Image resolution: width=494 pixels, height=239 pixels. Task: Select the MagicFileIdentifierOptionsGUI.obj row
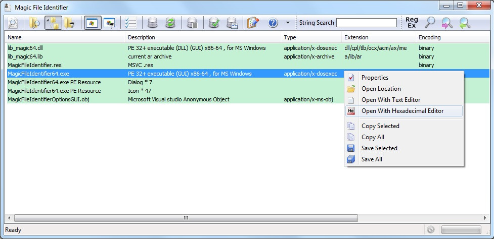click(175, 99)
